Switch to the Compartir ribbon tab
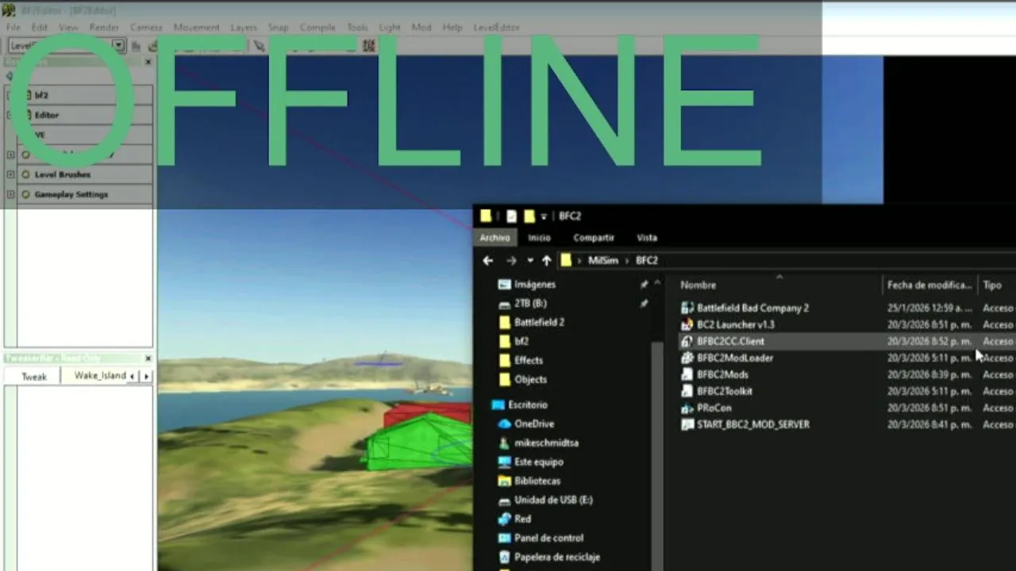This screenshot has height=571, width=1016. 594,237
